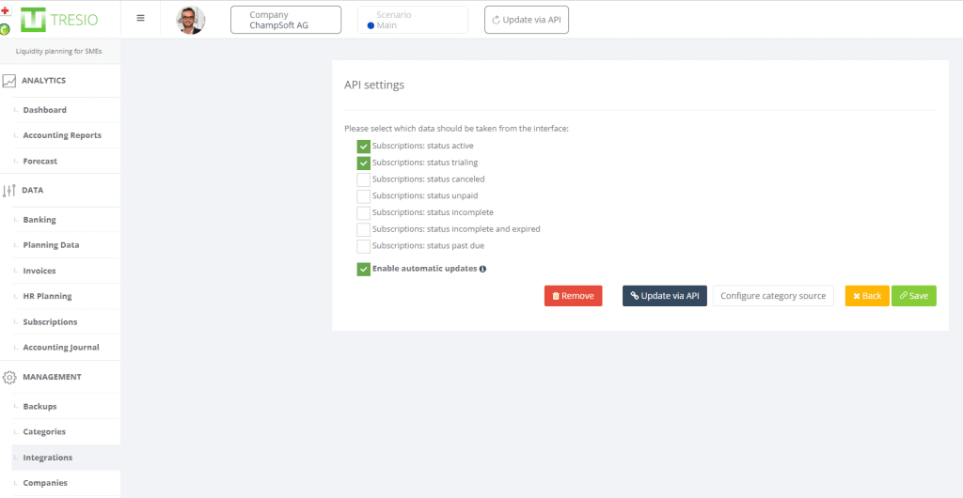The height and width of the screenshot is (498, 963).
Task: Click the API settings heading
Action: (374, 86)
